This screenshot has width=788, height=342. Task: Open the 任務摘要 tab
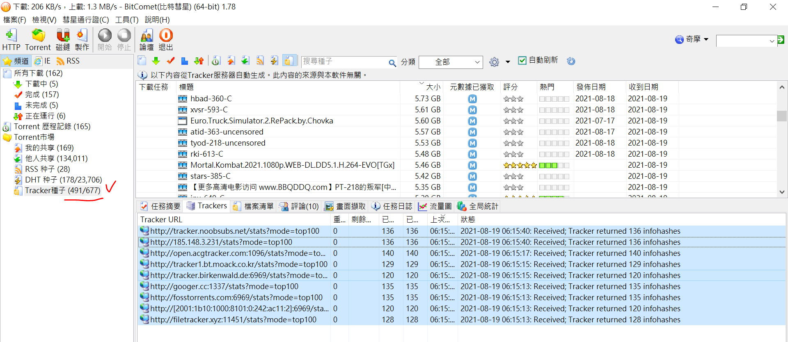pos(160,206)
